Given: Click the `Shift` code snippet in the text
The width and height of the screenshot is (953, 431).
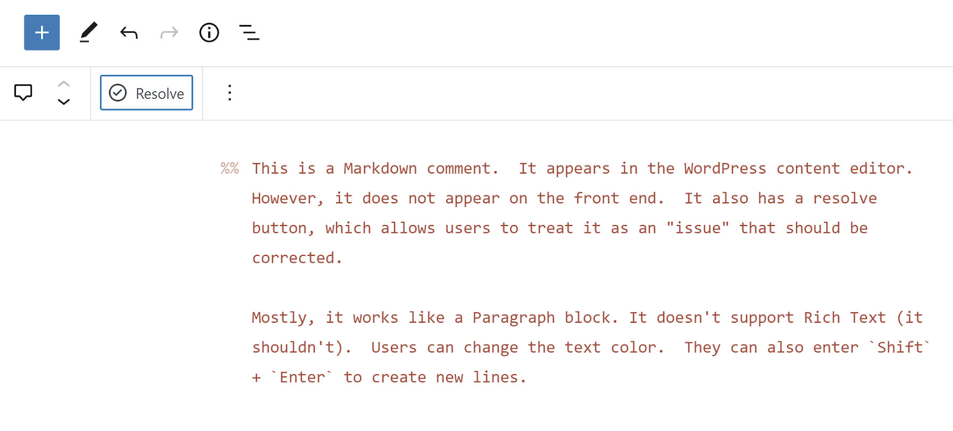Looking at the screenshot, I should (899, 347).
